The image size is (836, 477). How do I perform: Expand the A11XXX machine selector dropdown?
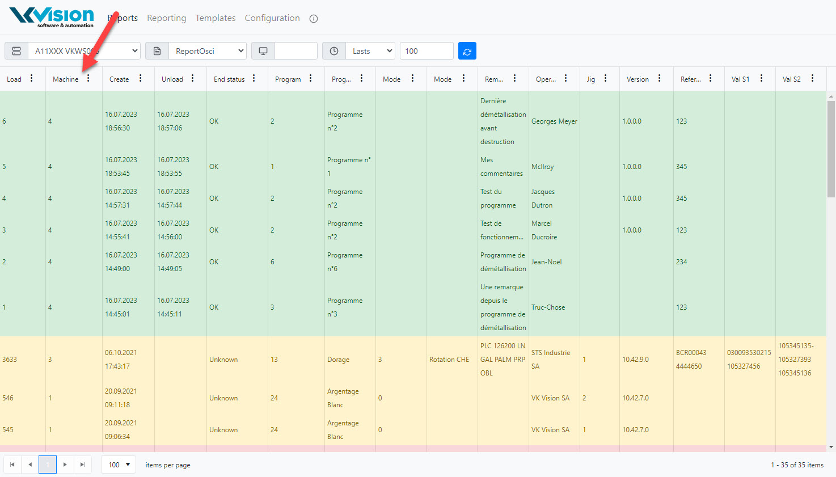(x=84, y=51)
